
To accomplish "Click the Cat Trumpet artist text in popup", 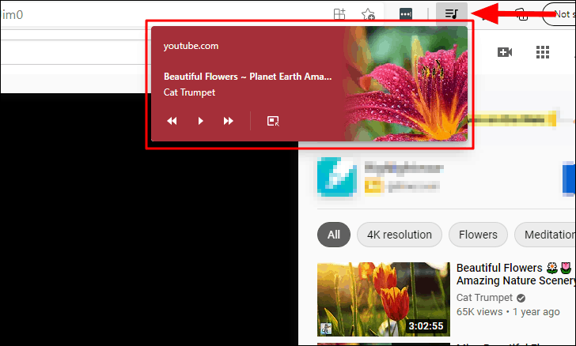I will coord(189,92).
